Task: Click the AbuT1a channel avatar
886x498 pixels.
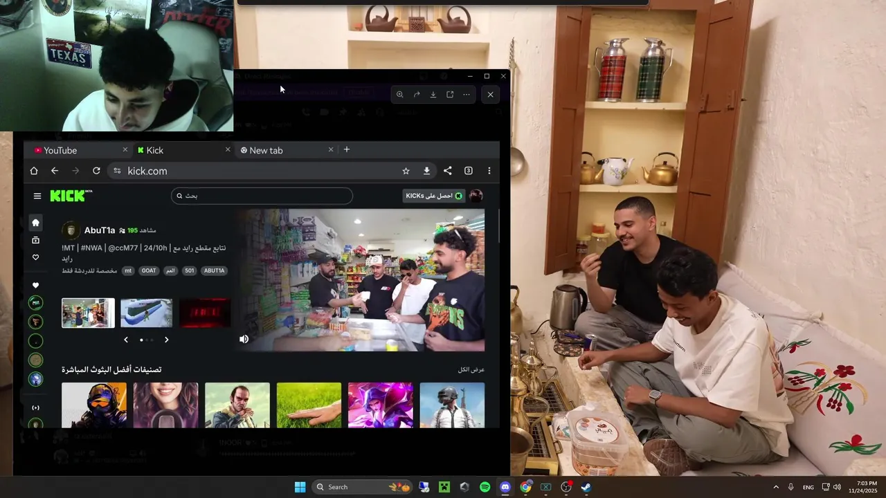Action: [71, 230]
